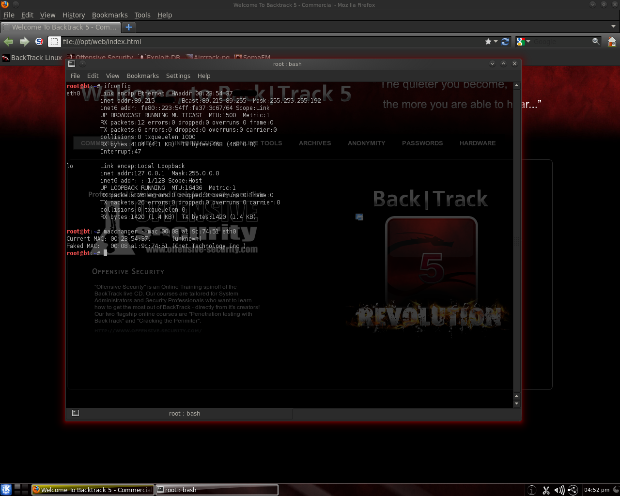Open the Klipper clipboard scissors tray icon
The image size is (620, 496).
[546, 490]
